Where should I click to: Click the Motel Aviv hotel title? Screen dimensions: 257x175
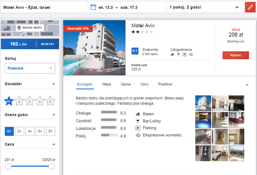(143, 26)
